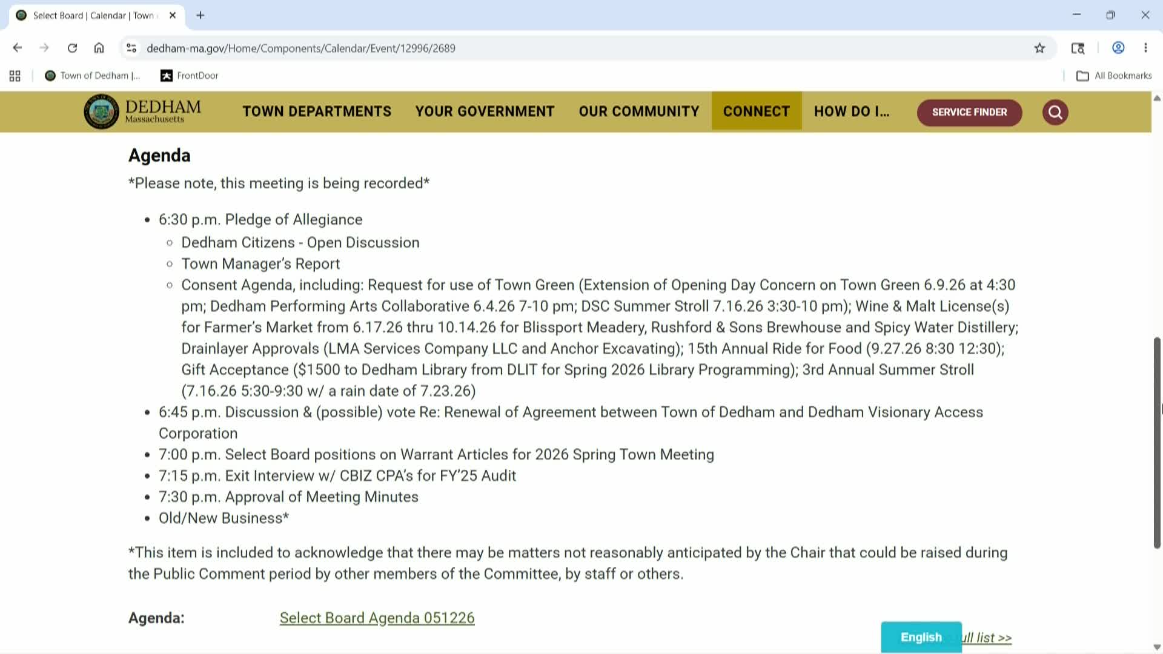Click the English language selector button
The height and width of the screenshot is (654, 1163).
921,637
